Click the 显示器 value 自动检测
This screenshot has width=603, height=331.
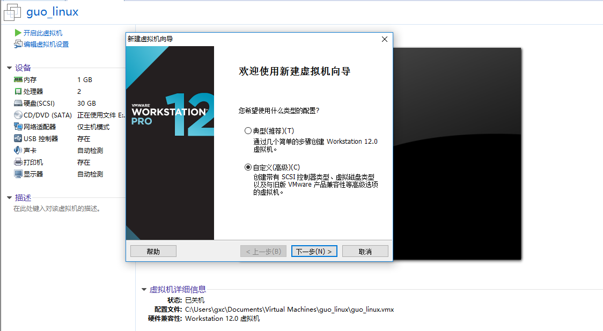[90, 174]
